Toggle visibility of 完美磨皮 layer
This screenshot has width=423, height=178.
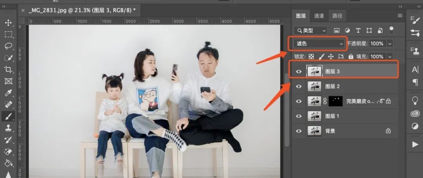(x=298, y=101)
